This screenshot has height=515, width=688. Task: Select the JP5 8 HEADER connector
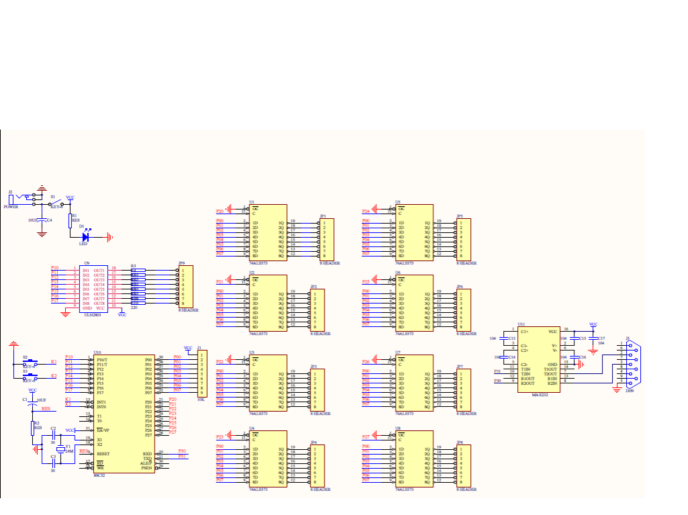click(464, 240)
